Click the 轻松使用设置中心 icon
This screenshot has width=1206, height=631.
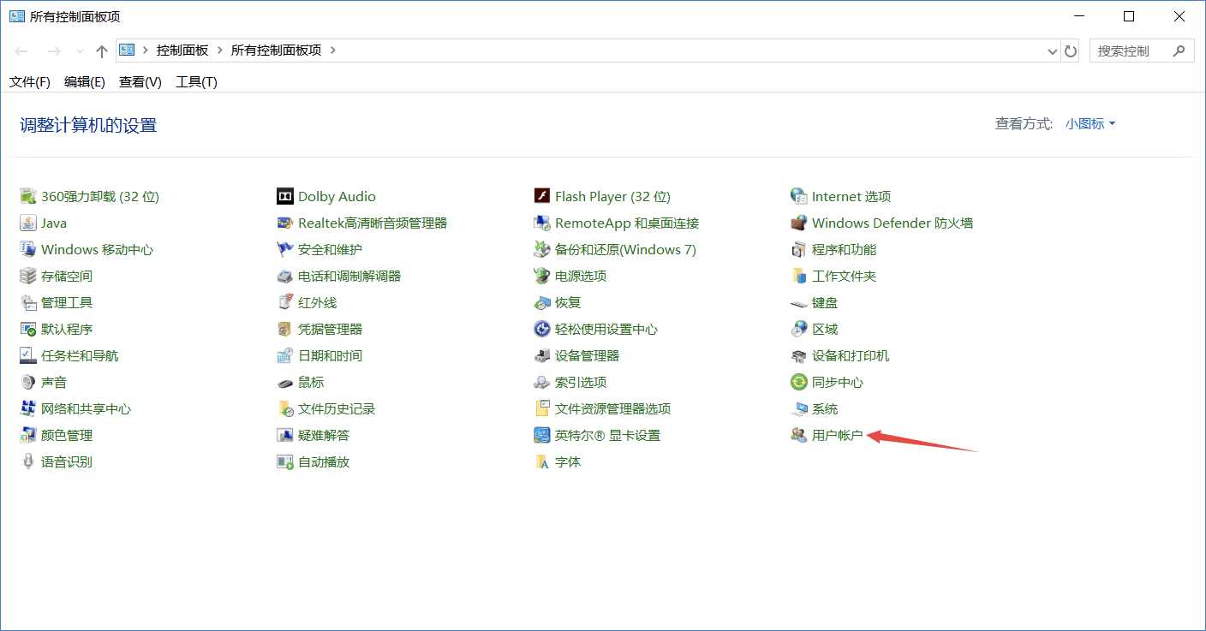541,329
